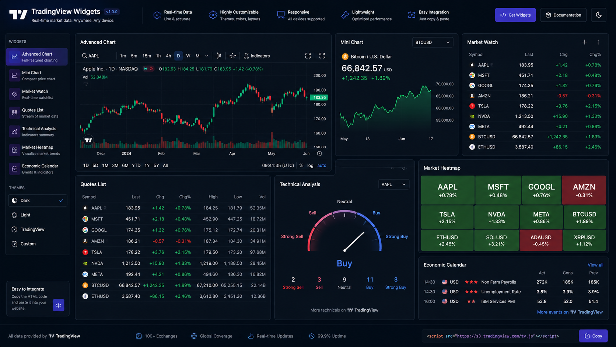Select the D daily interval
Viewport: 616px width, 347px height.
[x=178, y=56]
